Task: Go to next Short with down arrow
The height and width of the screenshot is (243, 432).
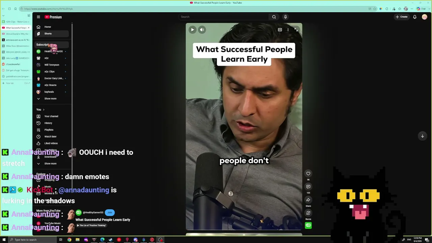Action: (422, 136)
